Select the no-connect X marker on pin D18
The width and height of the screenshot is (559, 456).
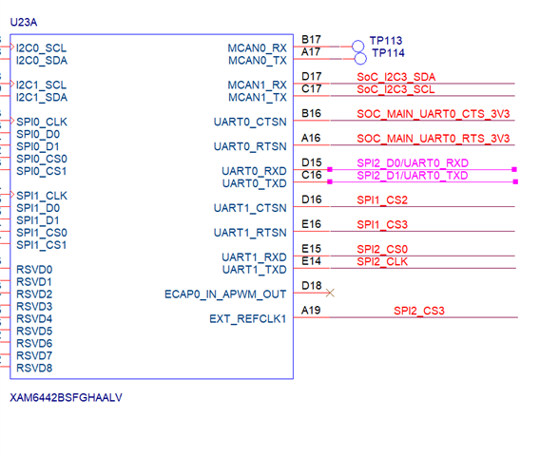[x=330, y=293]
